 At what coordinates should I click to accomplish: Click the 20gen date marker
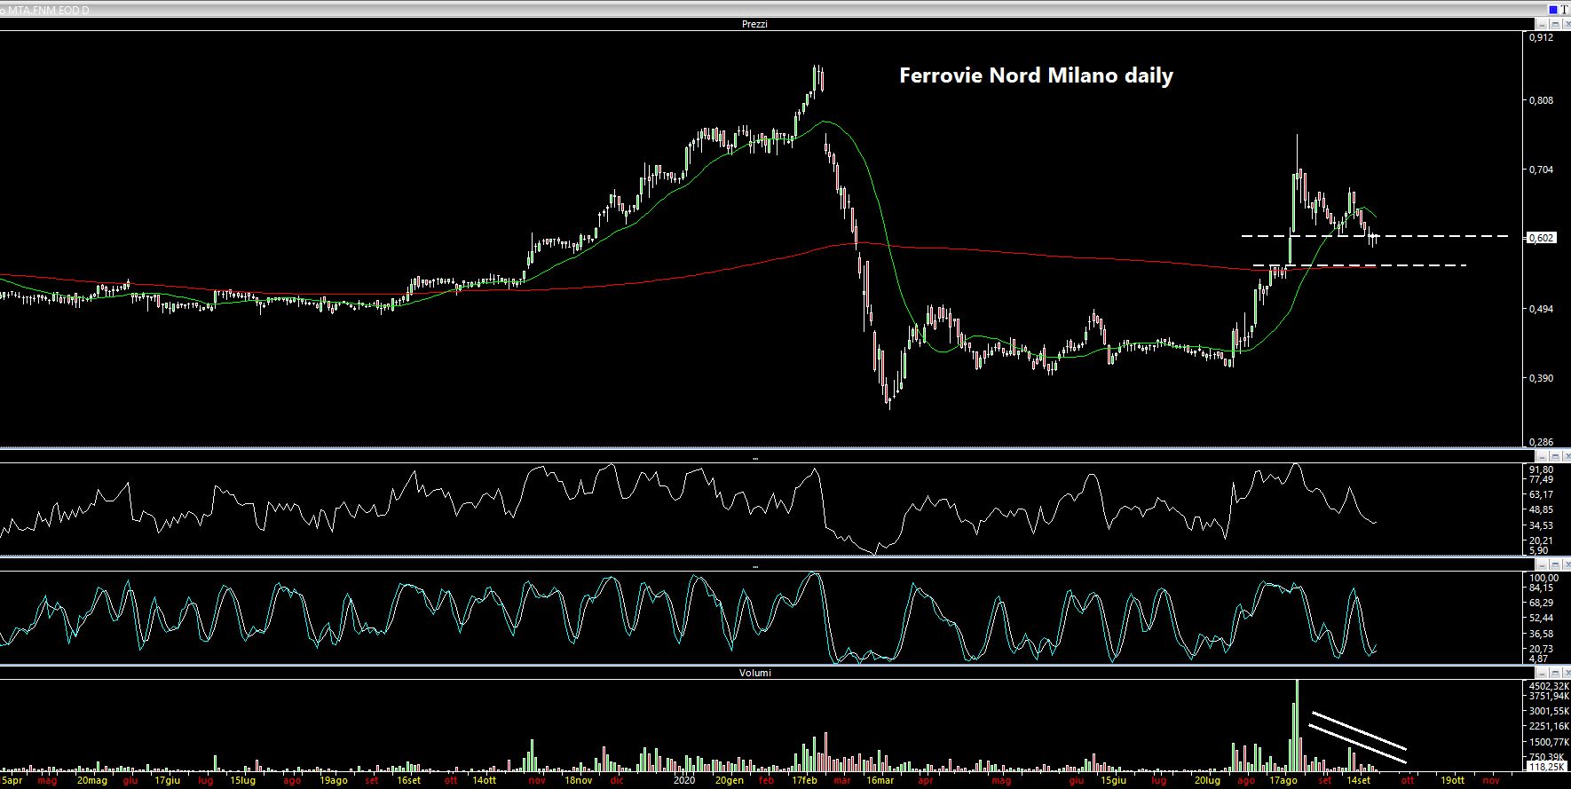(729, 781)
